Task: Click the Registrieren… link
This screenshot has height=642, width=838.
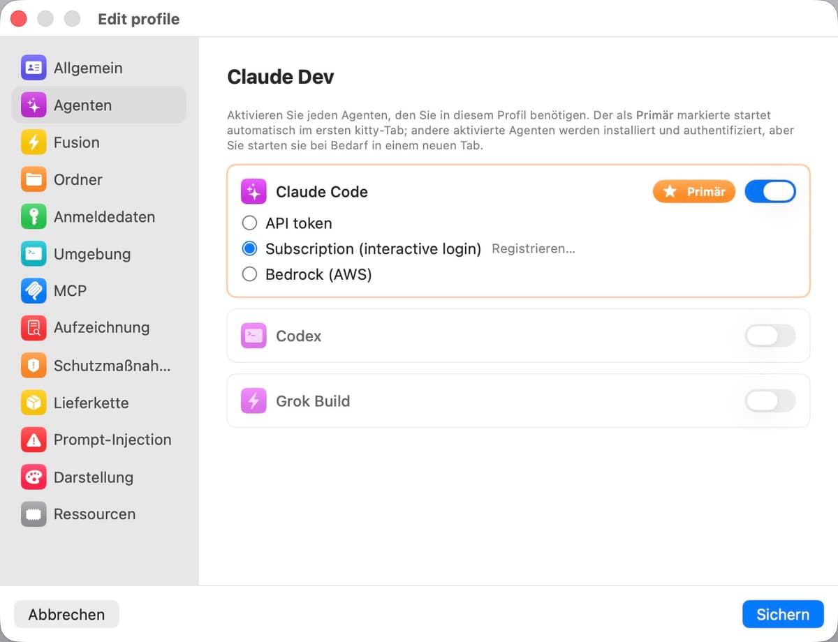Action: point(534,249)
